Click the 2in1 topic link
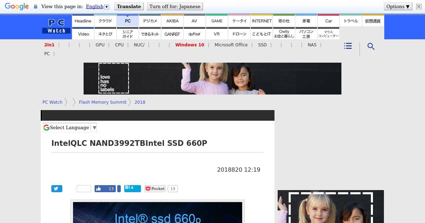The width and height of the screenshot is (425, 223). [x=50, y=45]
